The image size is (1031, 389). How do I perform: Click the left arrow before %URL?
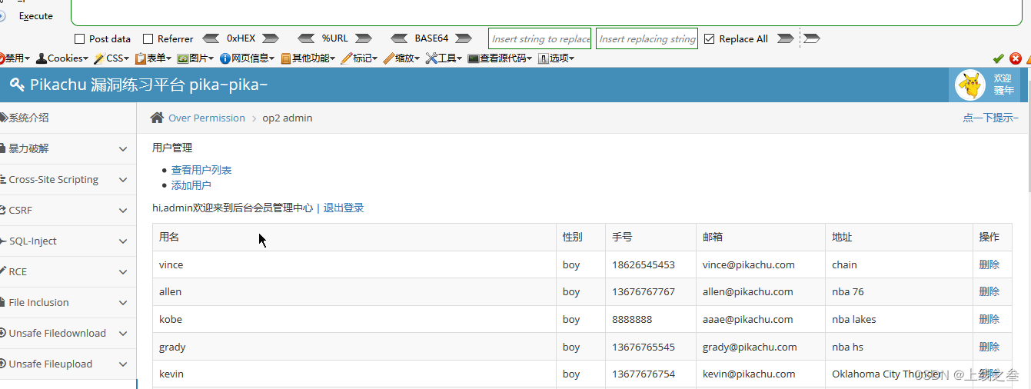(306, 38)
